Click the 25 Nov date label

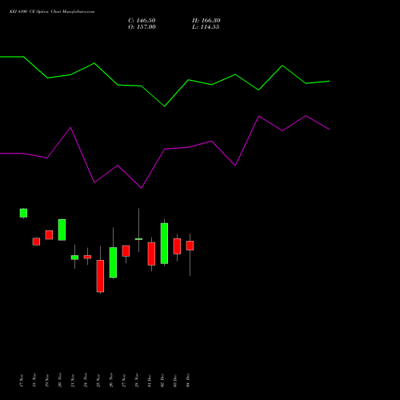(x=98, y=380)
